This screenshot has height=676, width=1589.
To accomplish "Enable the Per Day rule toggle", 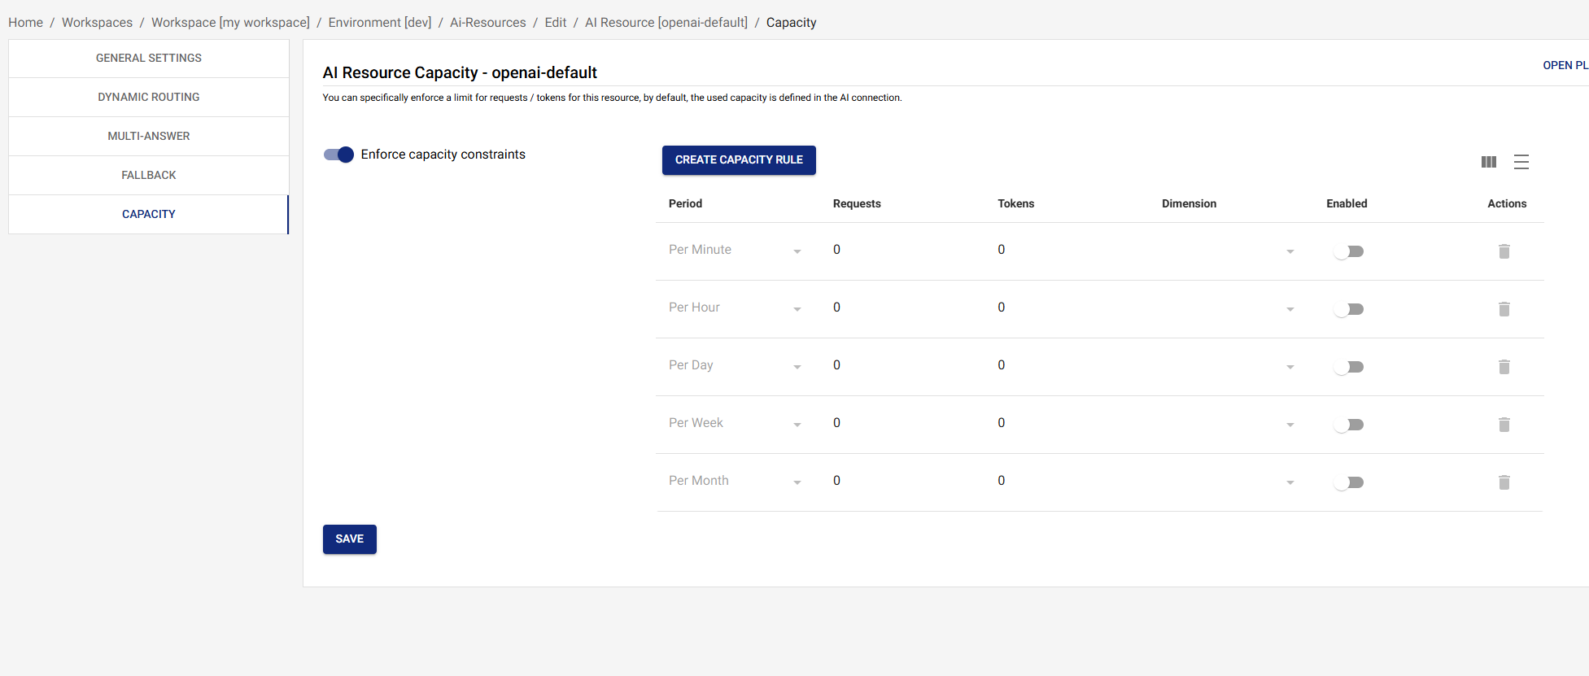I will pyautogui.click(x=1349, y=367).
